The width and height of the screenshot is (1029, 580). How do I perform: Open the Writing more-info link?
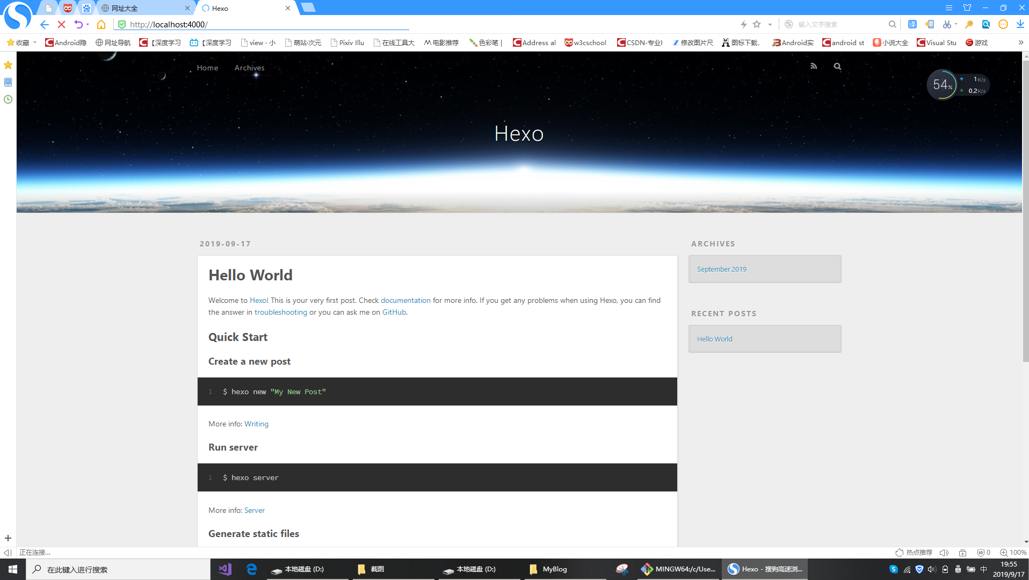coord(256,424)
